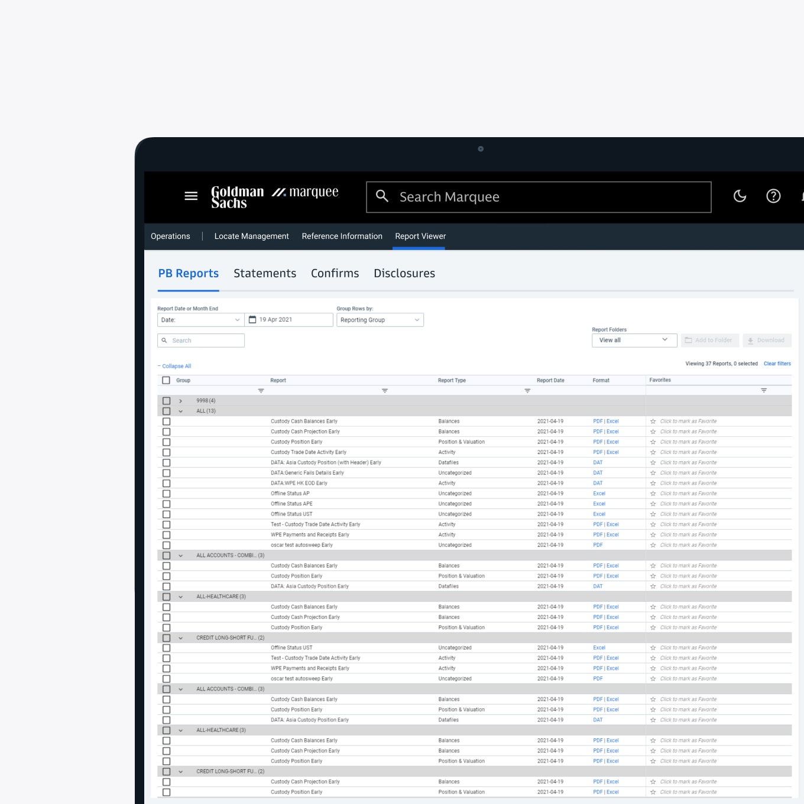
Task: Click the report Search input field
Action: coord(200,341)
